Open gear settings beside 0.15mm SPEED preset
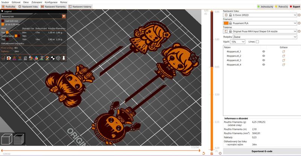This screenshot has width=301, height=156. (x=299, y=15)
